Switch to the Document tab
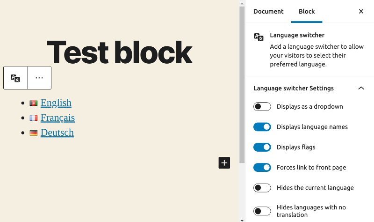The image size is (374, 222). [x=268, y=12]
